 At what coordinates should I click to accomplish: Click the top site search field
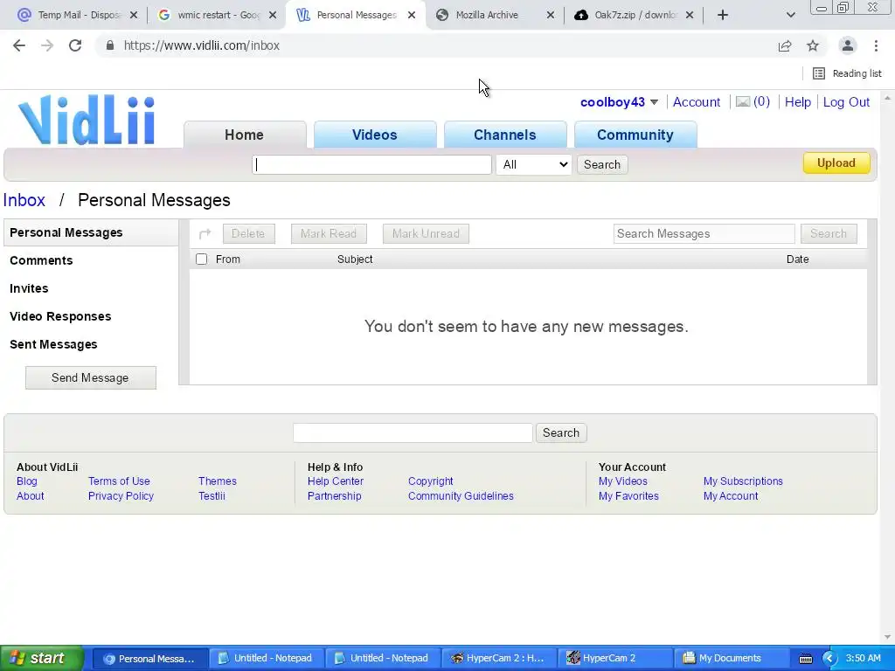tap(371, 164)
